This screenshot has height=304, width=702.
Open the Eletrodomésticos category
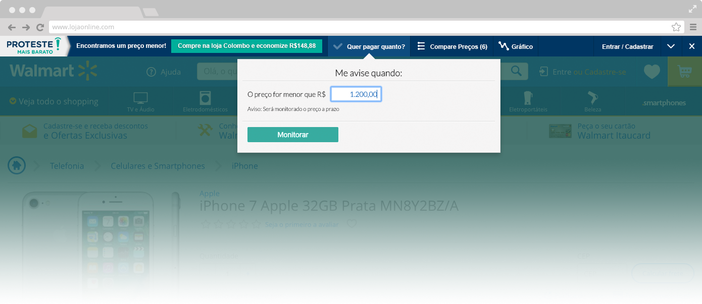(x=206, y=102)
